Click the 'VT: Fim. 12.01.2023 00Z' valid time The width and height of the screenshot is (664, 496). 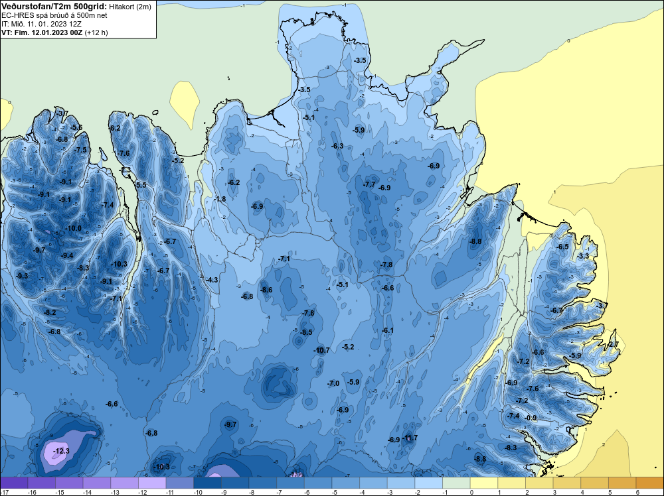point(42,32)
